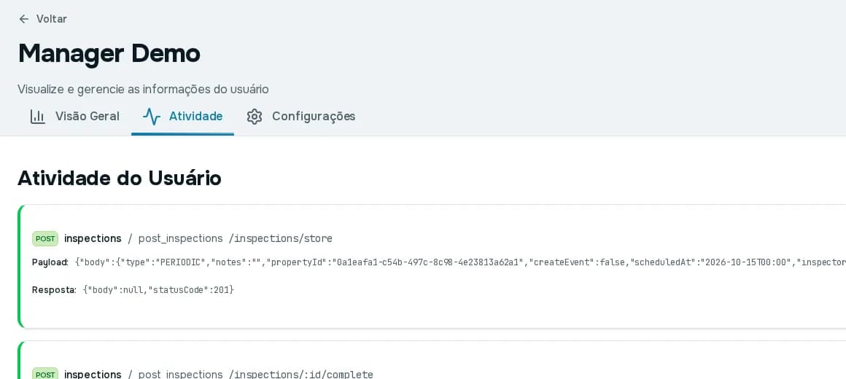Click the POST badge for inspections/:id/complete
The height and width of the screenshot is (379, 846).
(45, 374)
